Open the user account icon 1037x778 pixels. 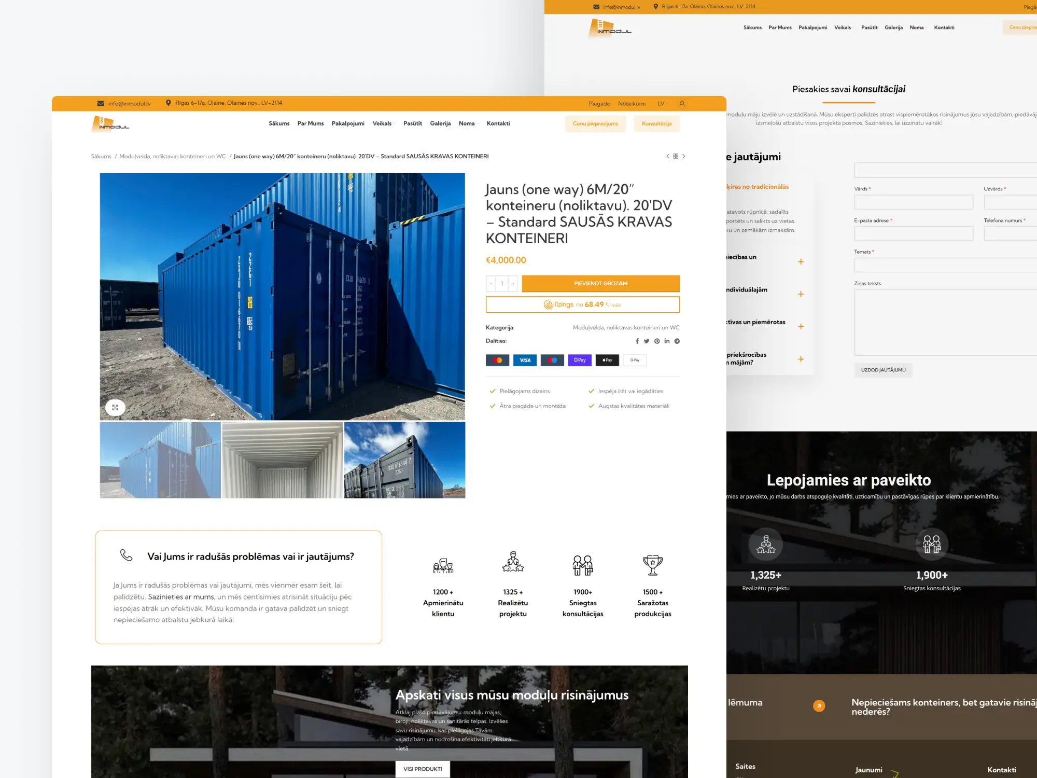coord(682,103)
